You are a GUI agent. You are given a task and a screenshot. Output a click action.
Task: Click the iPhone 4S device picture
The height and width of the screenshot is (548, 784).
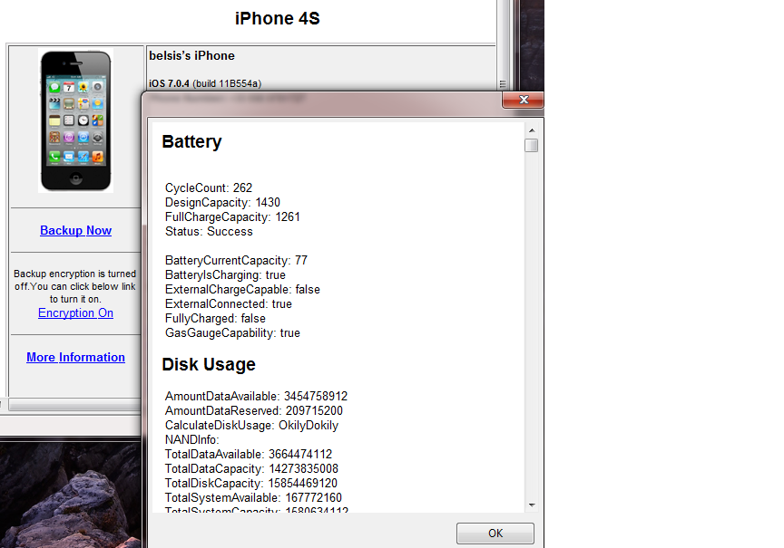[x=76, y=120]
